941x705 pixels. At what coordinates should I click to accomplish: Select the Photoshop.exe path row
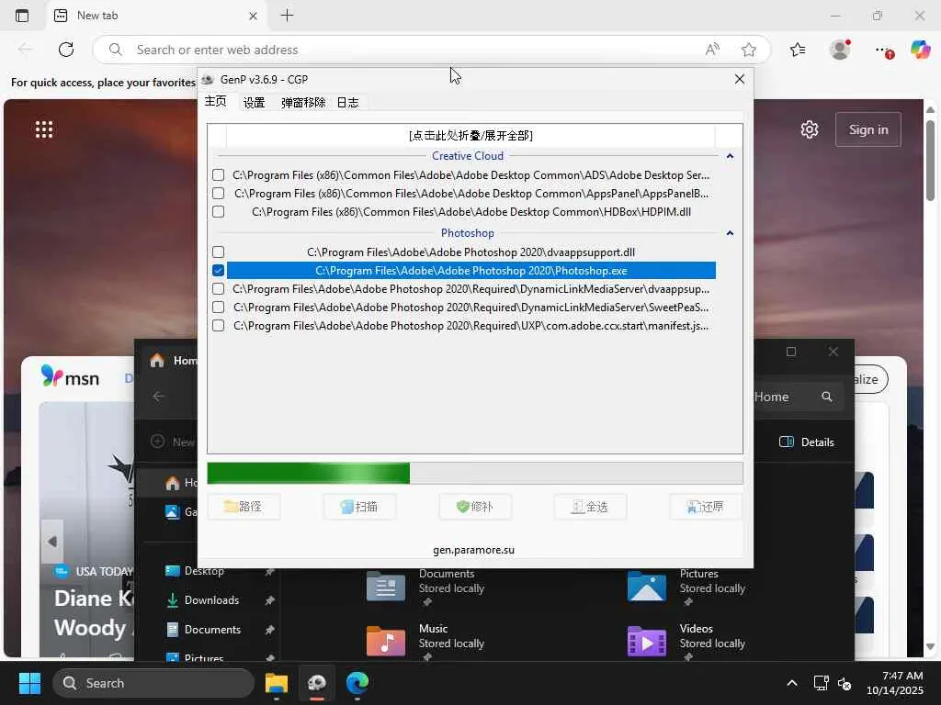[471, 271]
